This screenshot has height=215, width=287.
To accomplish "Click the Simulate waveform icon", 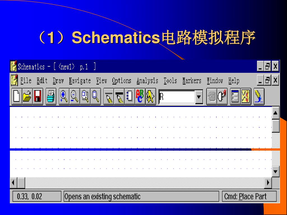I will coord(246,96).
